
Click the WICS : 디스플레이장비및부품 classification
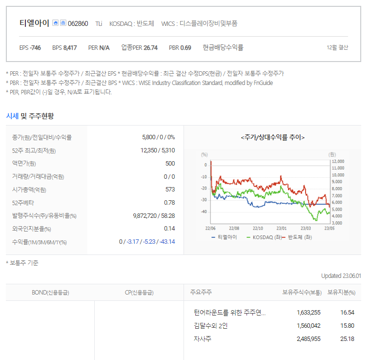pyautogui.click(x=199, y=23)
